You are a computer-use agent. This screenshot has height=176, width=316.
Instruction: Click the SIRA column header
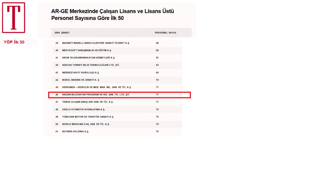click(57, 33)
